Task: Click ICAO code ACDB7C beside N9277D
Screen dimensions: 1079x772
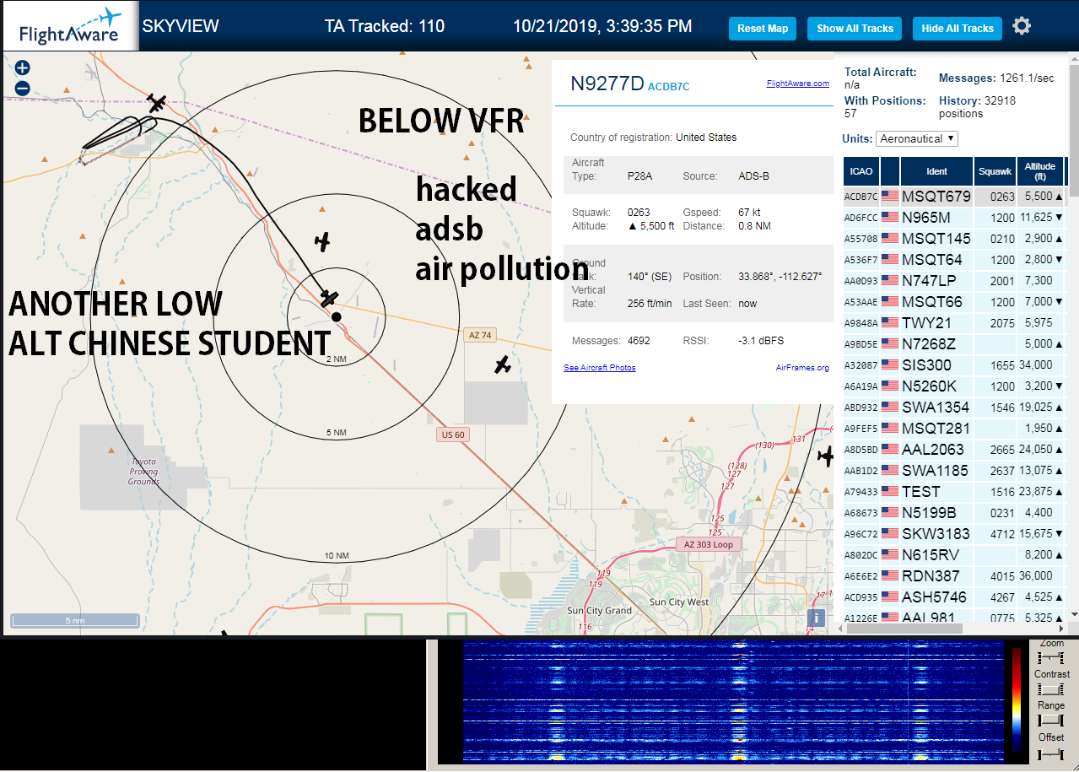Action: click(669, 86)
